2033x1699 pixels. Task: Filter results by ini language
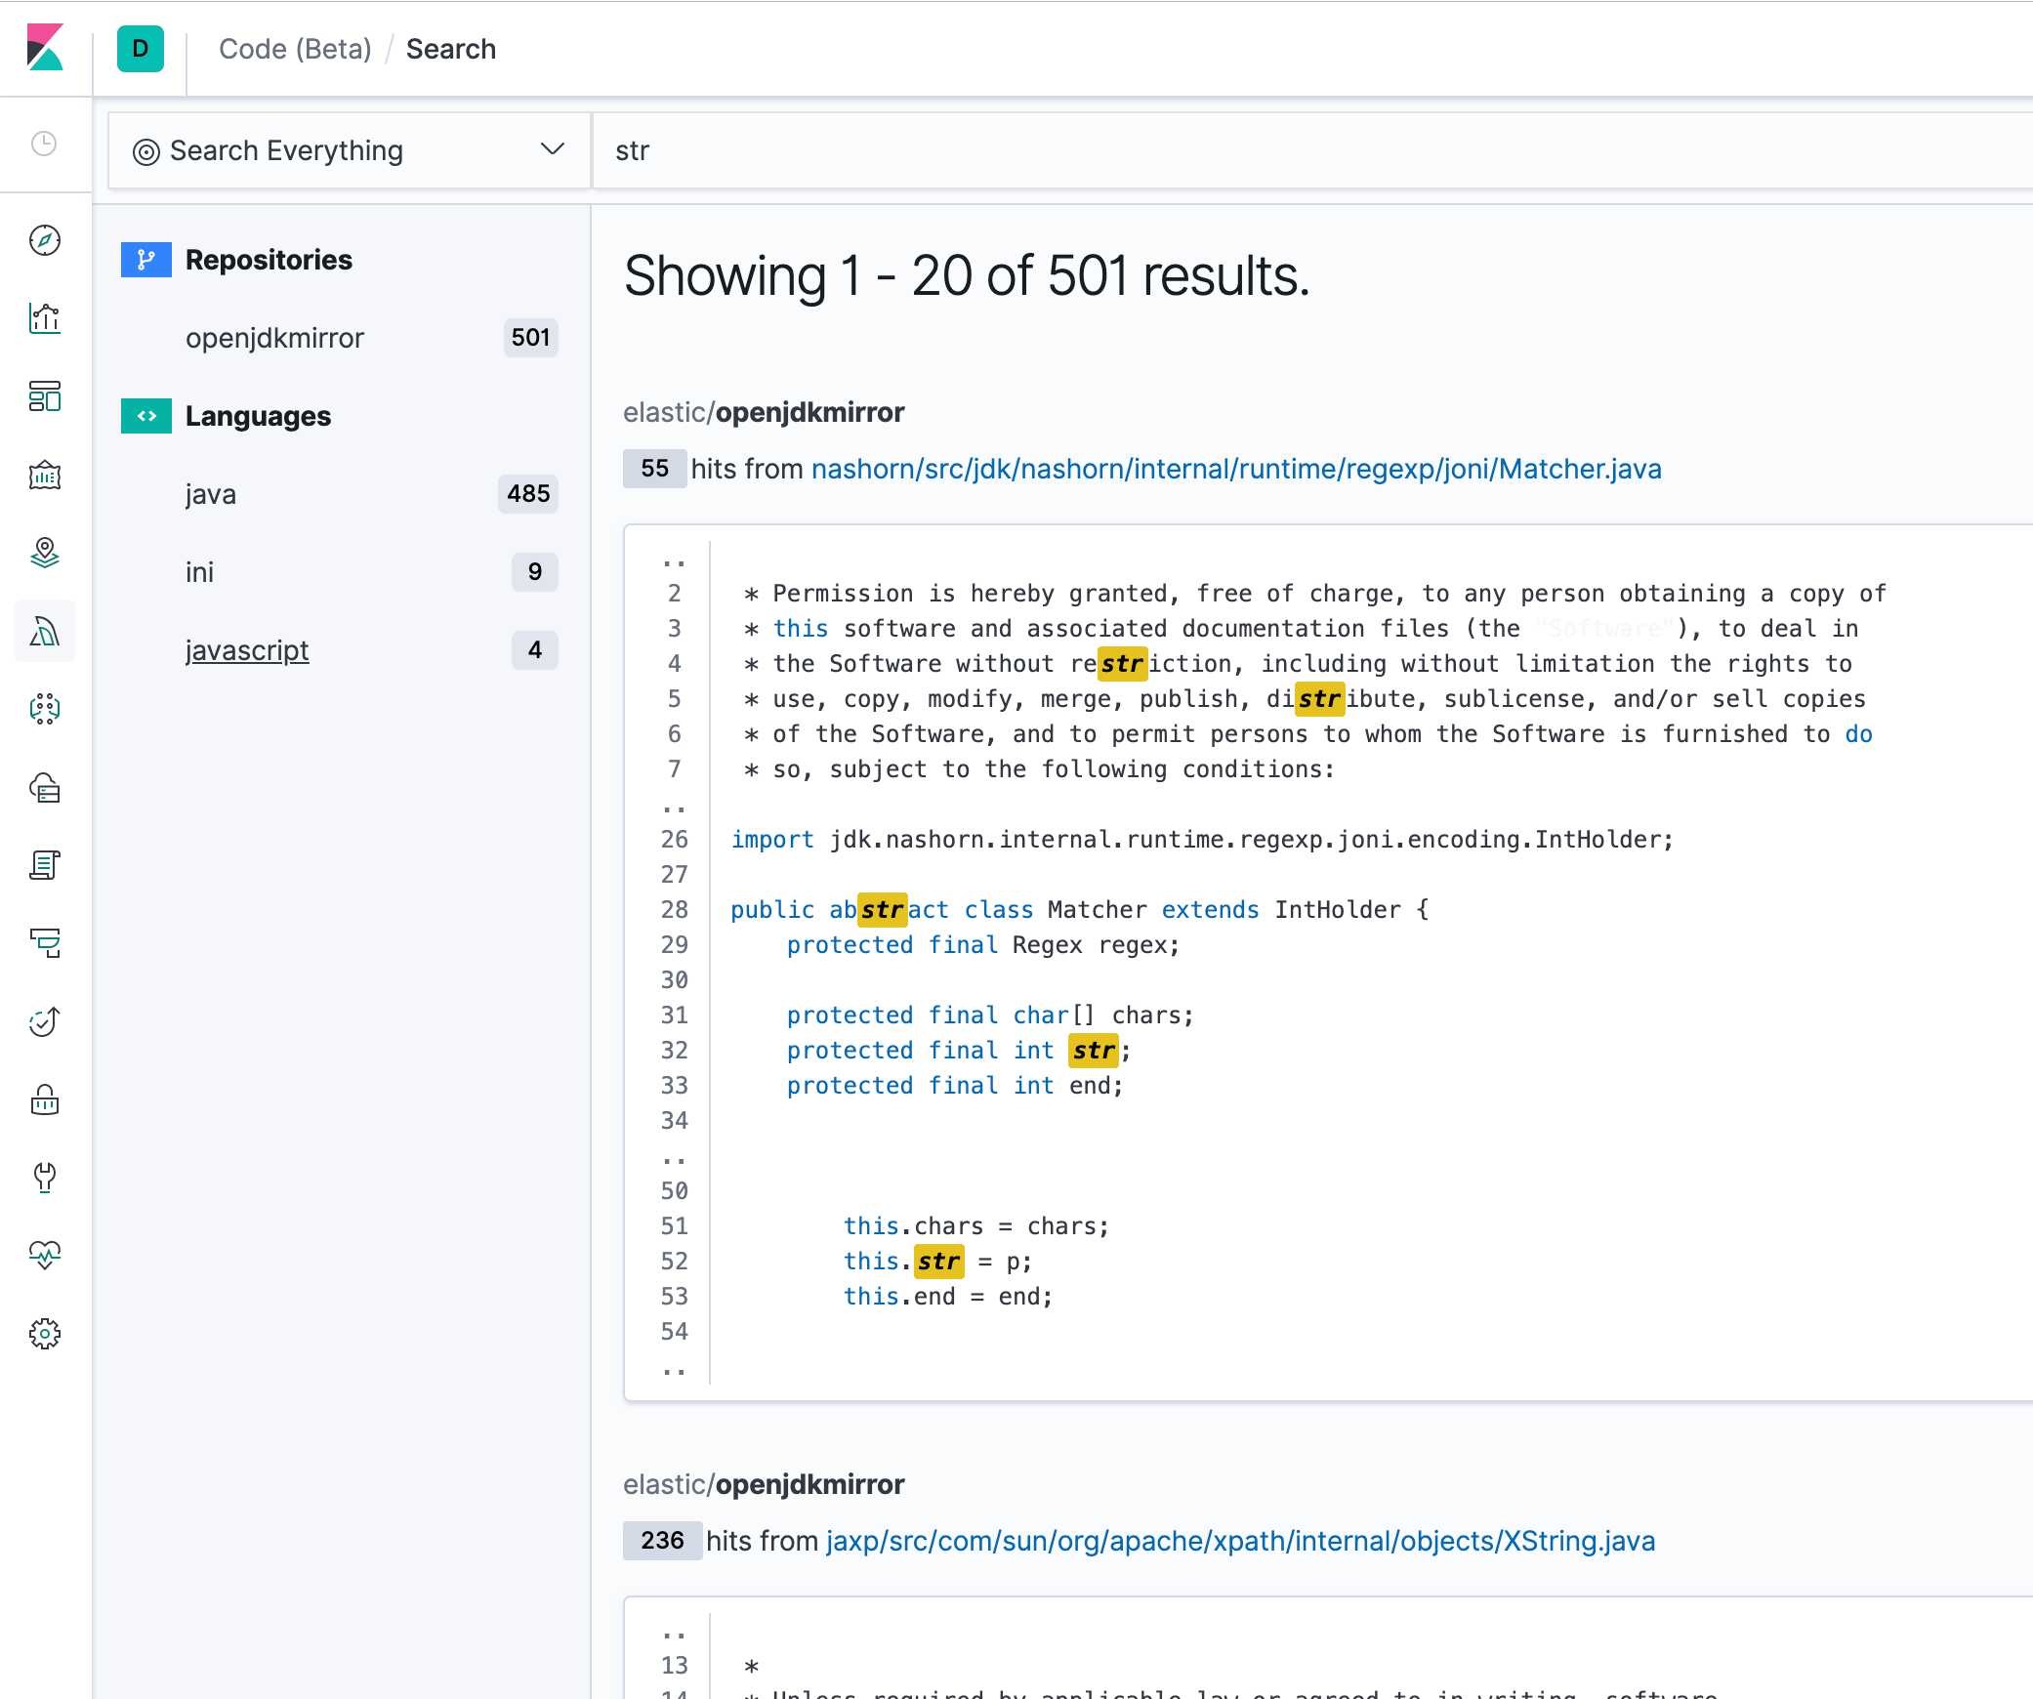point(199,572)
